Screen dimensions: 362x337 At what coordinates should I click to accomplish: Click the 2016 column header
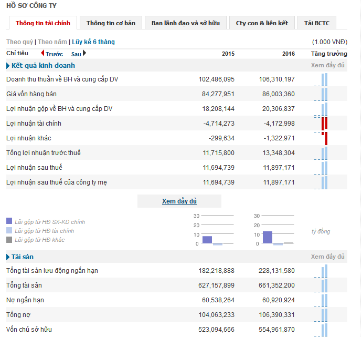click(289, 54)
